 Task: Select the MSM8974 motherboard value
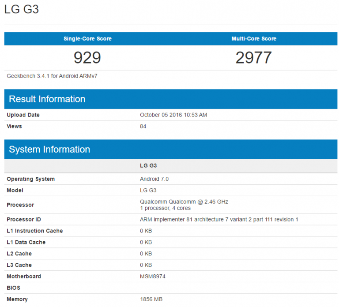[153, 277]
